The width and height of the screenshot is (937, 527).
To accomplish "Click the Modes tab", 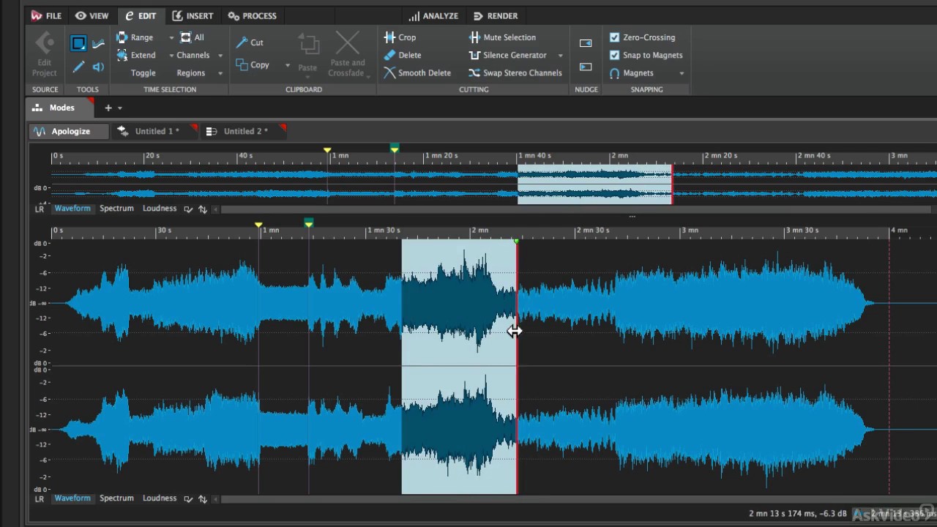I will (61, 108).
